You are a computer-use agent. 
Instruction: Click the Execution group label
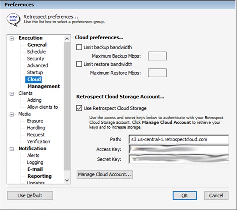[x=31, y=38]
